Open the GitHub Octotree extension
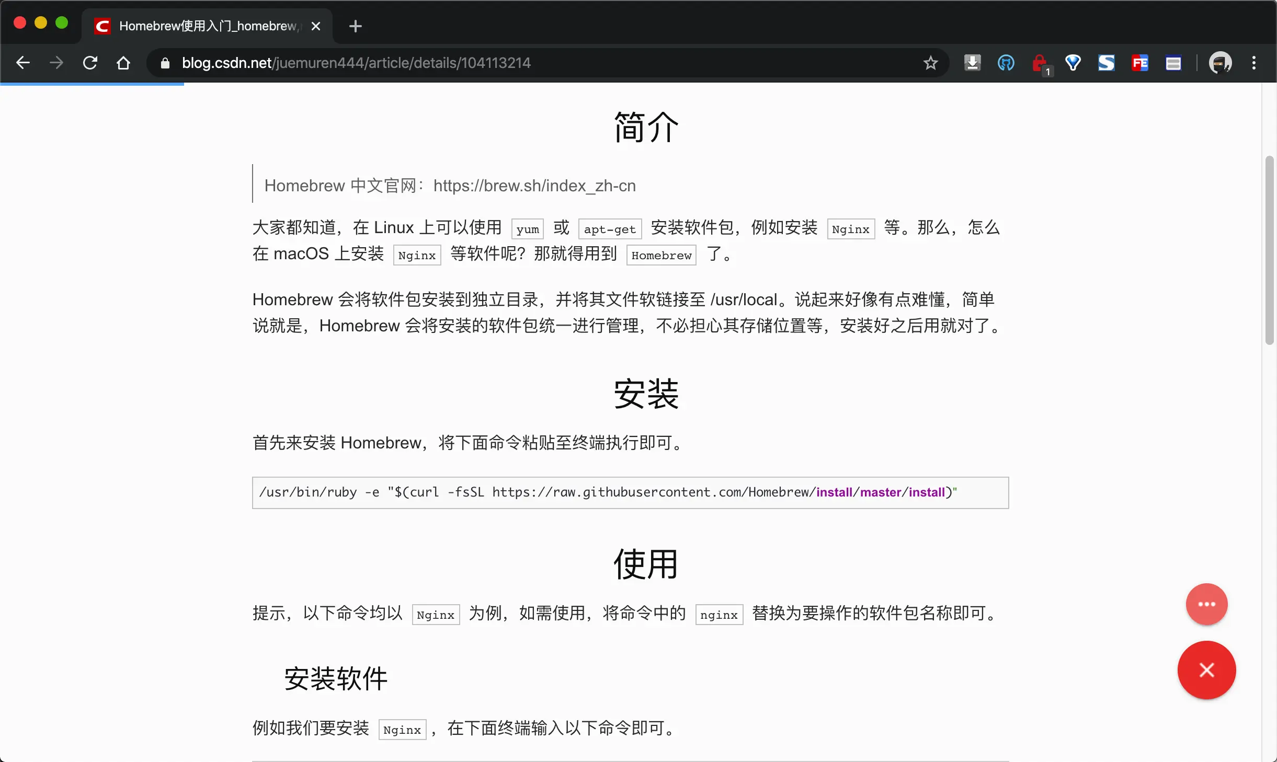This screenshot has width=1277, height=762. tap(1005, 63)
